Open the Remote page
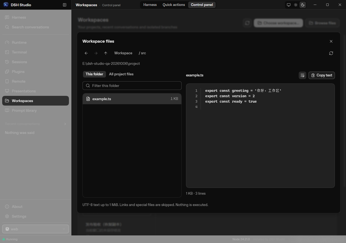Viewport: 346px width, 243px height. coord(35,81)
